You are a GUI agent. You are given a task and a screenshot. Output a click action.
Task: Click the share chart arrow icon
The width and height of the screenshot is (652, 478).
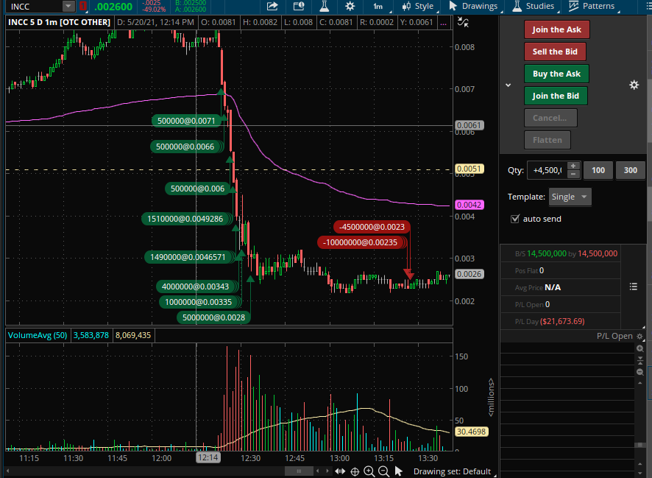pos(272,6)
